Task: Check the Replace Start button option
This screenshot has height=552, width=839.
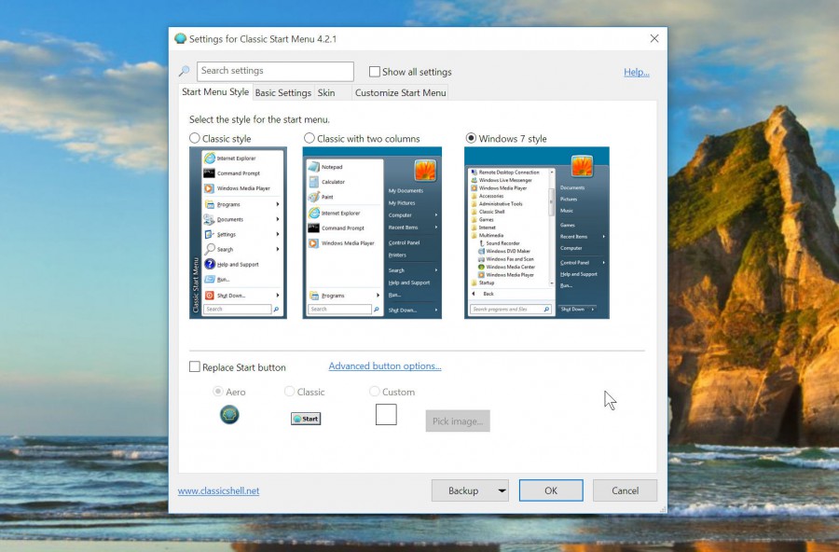Action: [x=195, y=366]
